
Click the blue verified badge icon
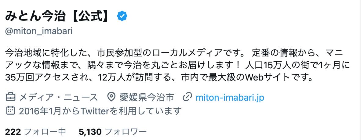tap(122, 16)
